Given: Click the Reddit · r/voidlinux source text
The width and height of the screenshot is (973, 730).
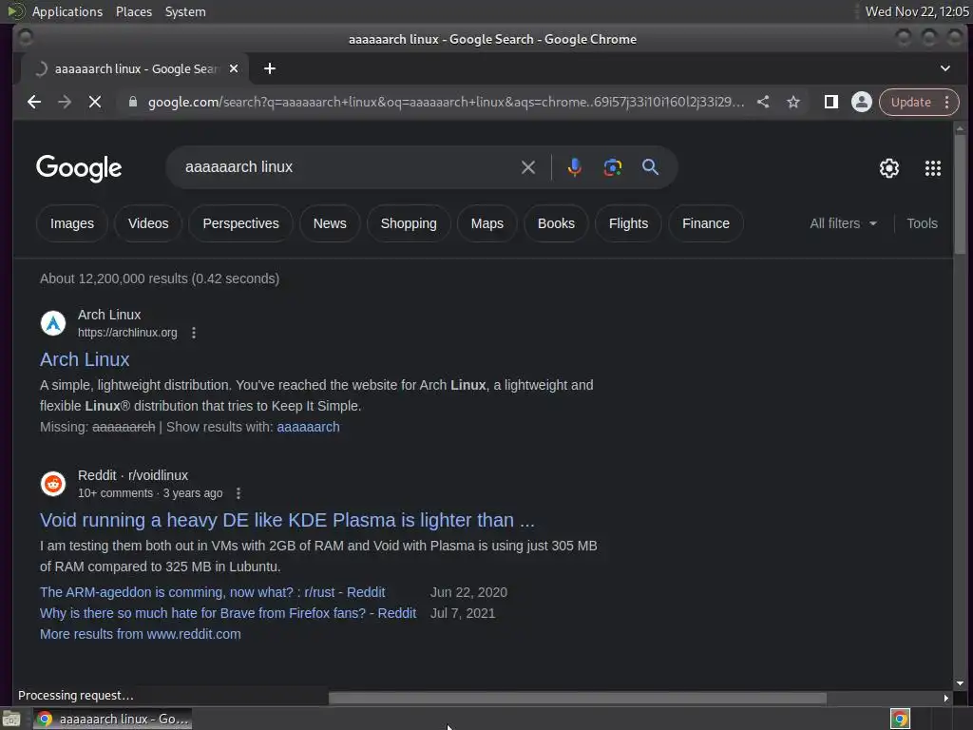Looking at the screenshot, I should [x=133, y=475].
